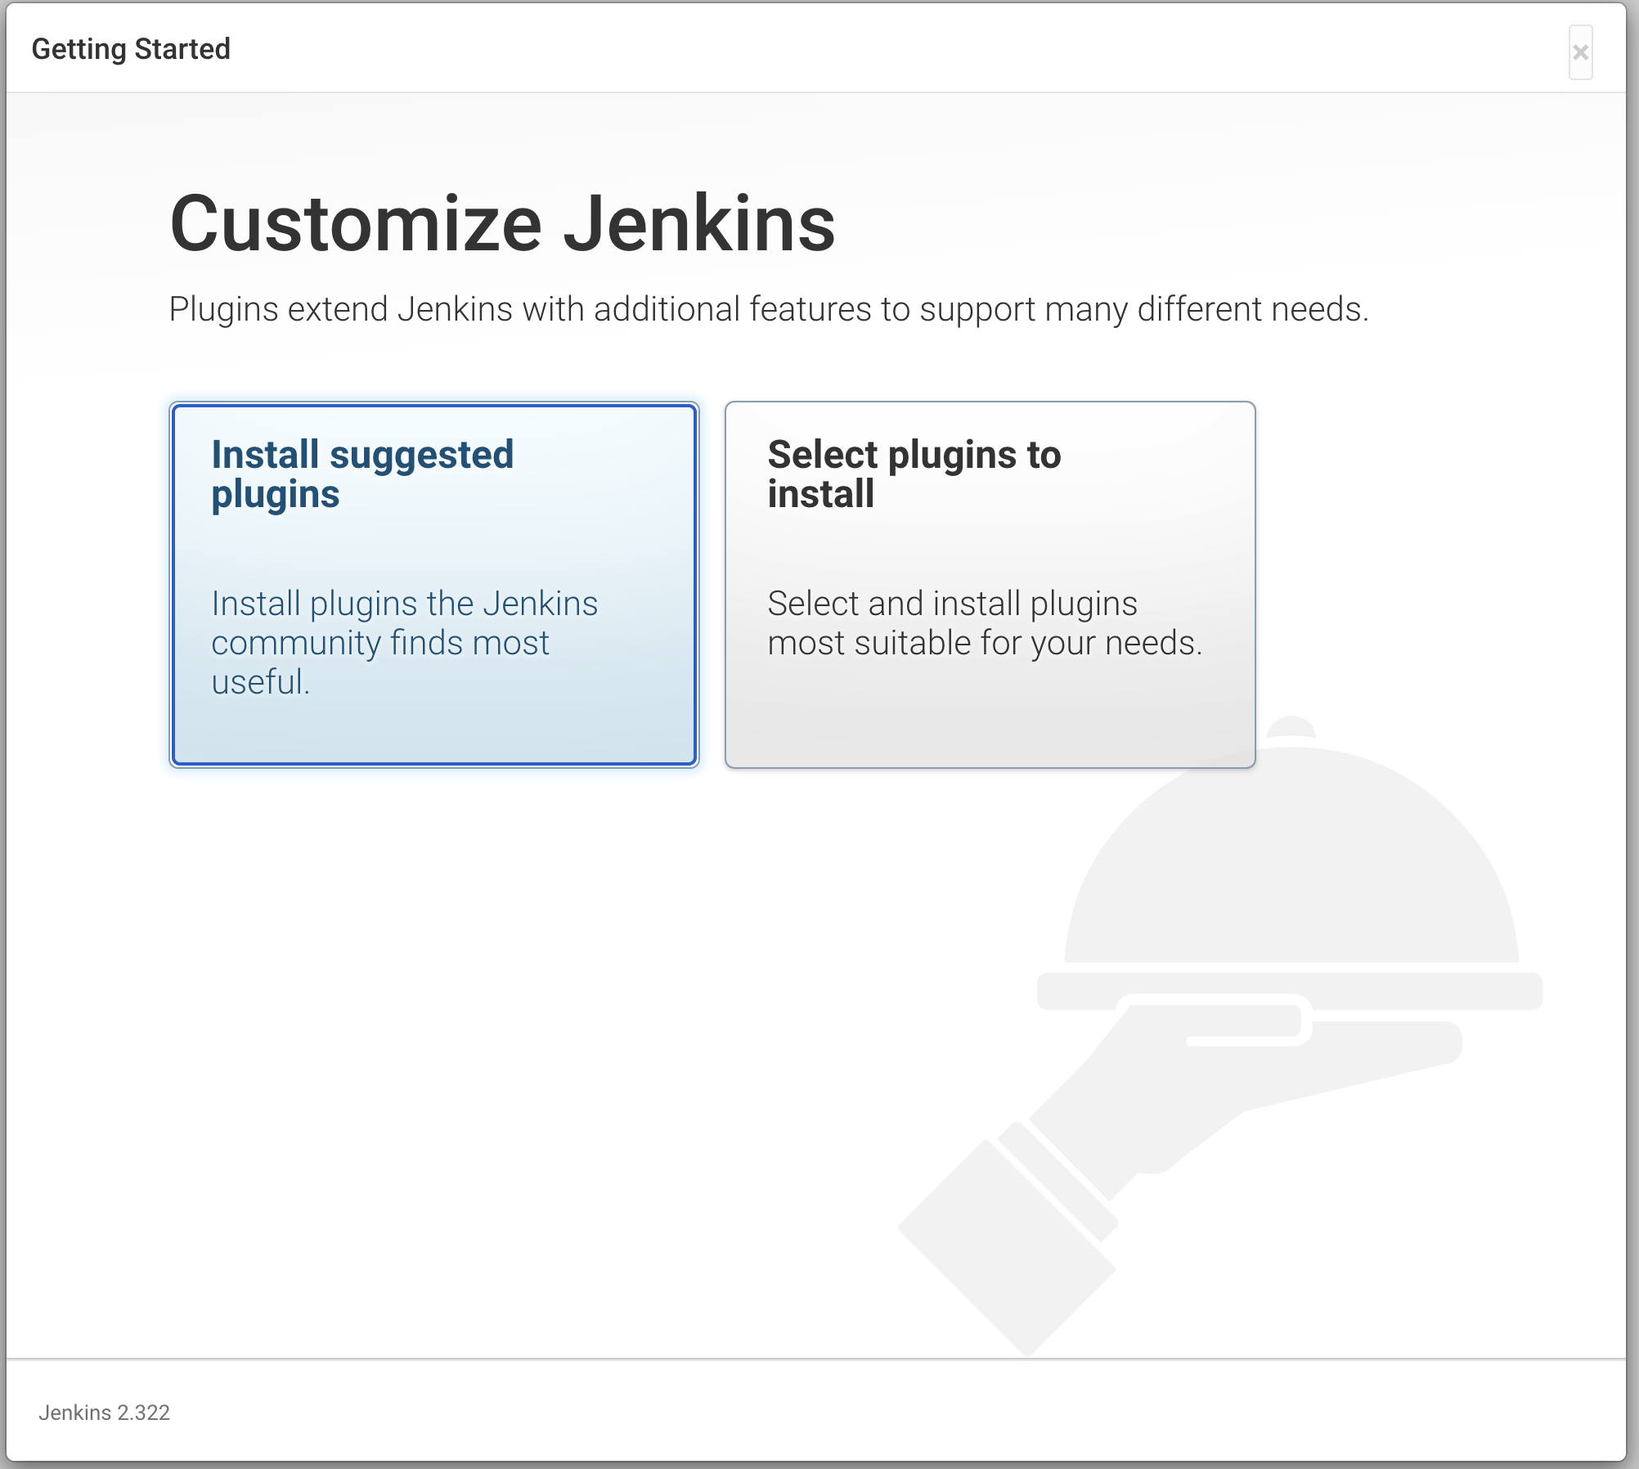Click the Getting Started header title
1639x1469 pixels.
pyautogui.click(x=131, y=49)
